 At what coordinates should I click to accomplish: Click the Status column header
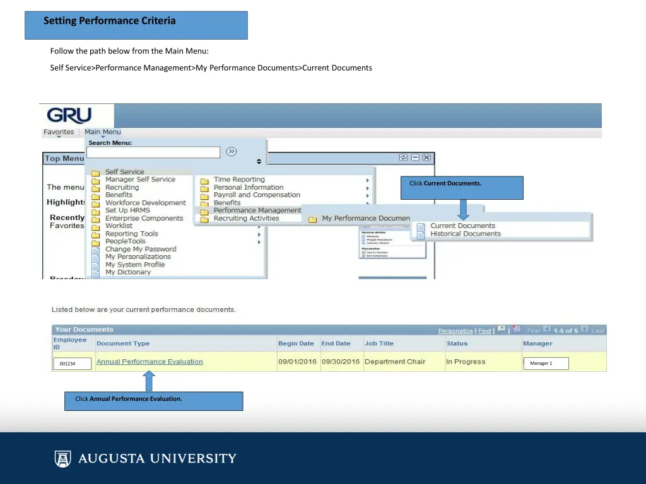tap(457, 343)
